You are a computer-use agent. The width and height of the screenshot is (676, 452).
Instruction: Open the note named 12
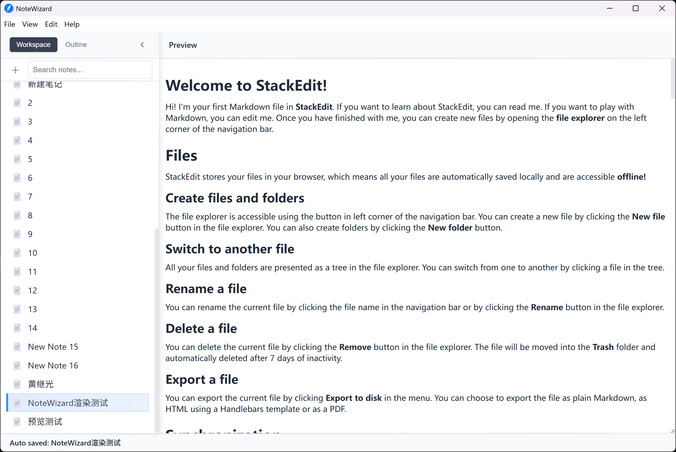(78, 290)
